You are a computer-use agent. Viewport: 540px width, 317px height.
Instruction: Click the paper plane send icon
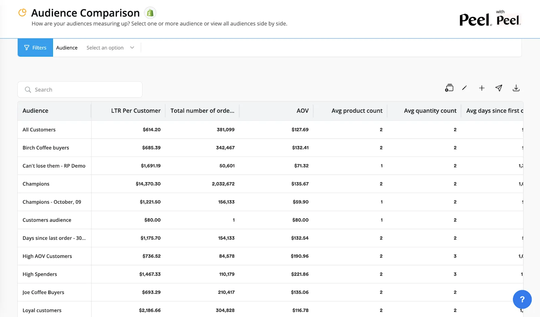click(499, 88)
